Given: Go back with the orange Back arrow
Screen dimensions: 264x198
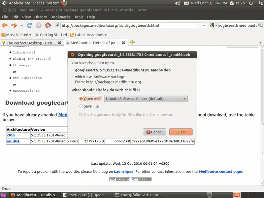Looking at the screenshot, I should point(5,25).
